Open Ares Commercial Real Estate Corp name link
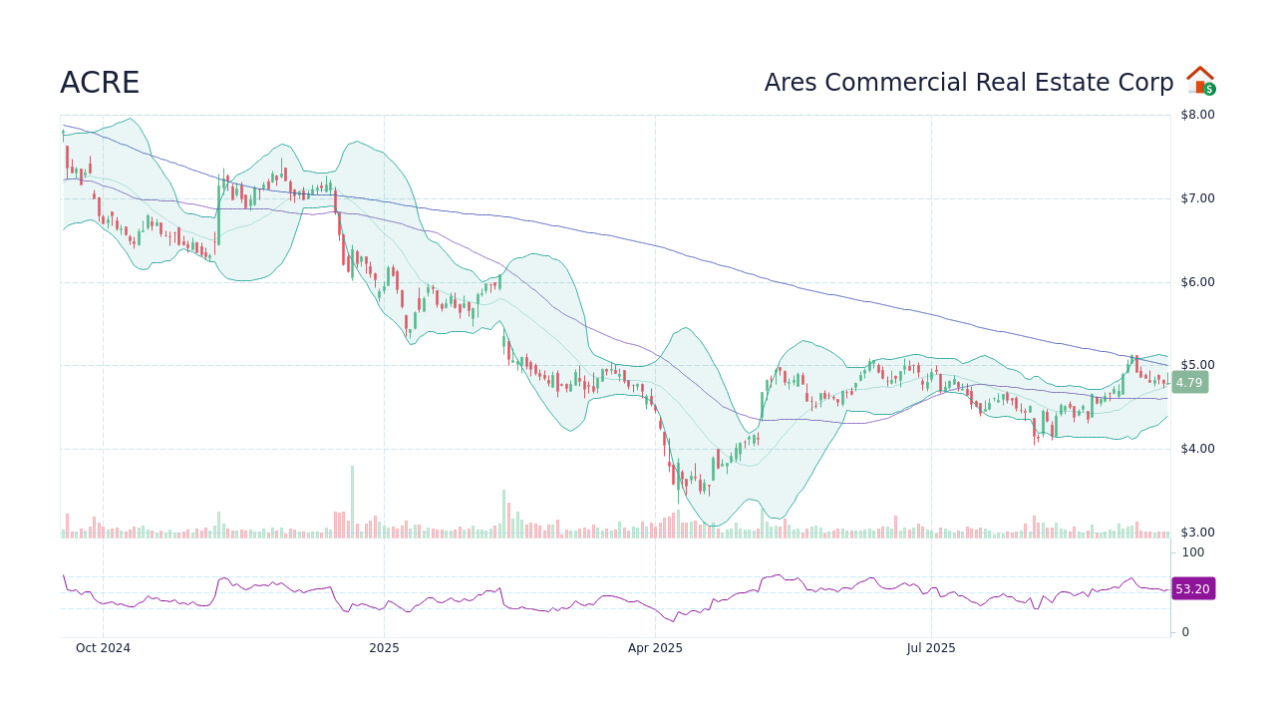The image size is (1276, 718). [968, 83]
